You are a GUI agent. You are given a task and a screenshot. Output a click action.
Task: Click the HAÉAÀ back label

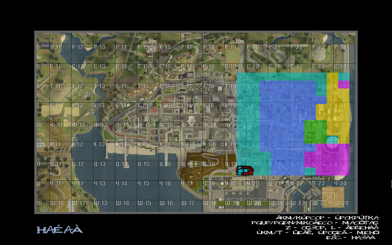pos(60,229)
